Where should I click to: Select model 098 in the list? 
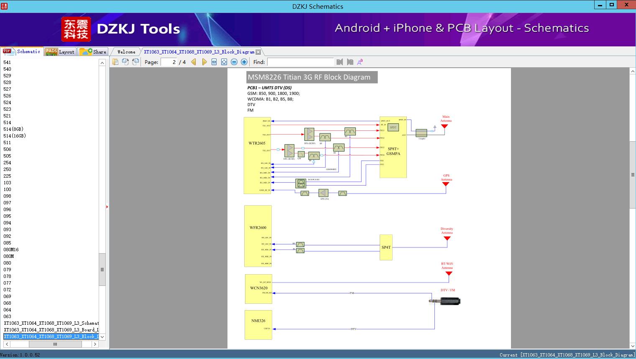(x=7, y=196)
